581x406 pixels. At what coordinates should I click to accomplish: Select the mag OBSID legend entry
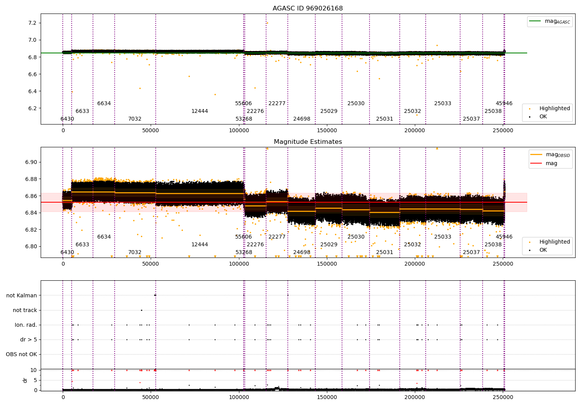pyautogui.click(x=550, y=155)
